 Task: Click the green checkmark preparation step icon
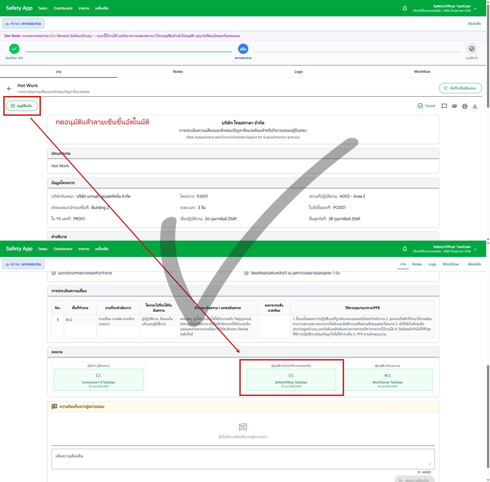pos(14,49)
